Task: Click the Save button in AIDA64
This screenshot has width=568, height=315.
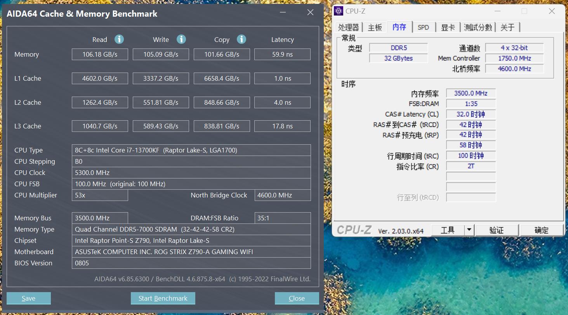Action: (x=28, y=298)
